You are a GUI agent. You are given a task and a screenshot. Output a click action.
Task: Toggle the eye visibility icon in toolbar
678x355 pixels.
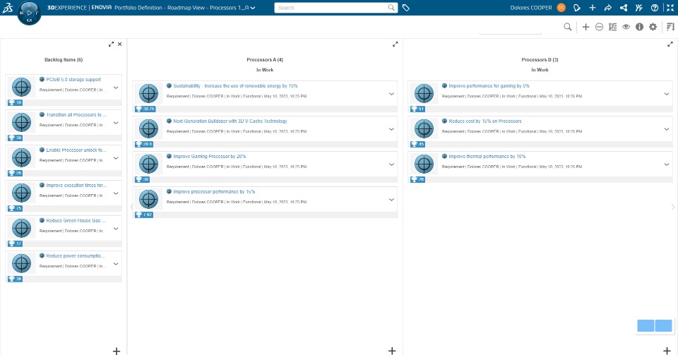(626, 27)
